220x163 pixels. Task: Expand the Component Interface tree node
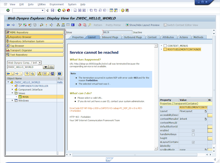[x=12, y=89]
